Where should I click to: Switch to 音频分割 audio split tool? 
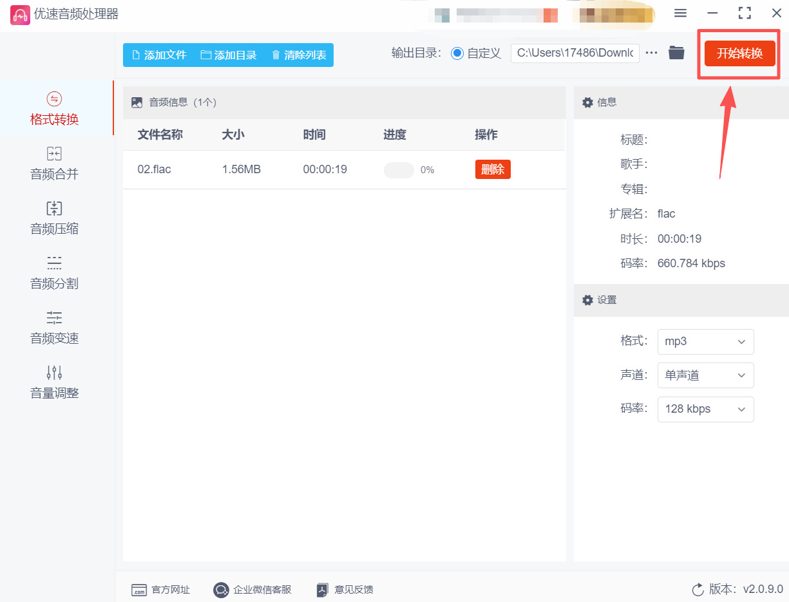pyautogui.click(x=55, y=273)
